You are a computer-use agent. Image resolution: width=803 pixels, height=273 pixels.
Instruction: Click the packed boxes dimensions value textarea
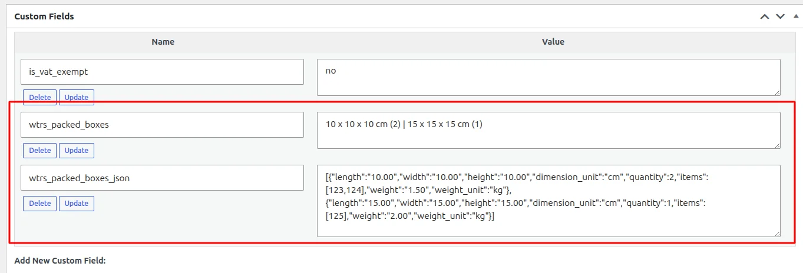click(x=548, y=130)
